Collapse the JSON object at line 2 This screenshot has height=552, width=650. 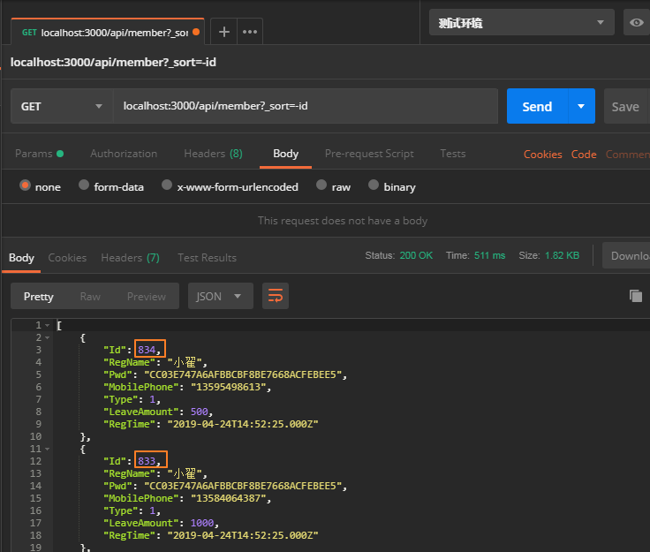pyautogui.click(x=48, y=338)
